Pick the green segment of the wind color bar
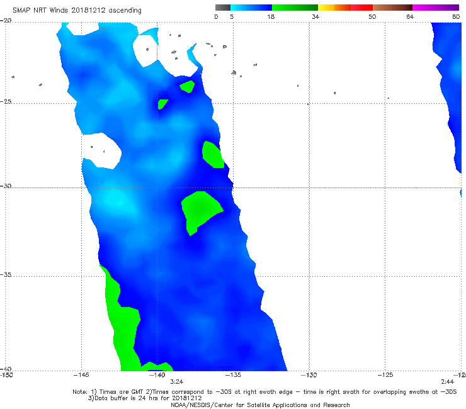This screenshot has width=466, height=409. click(295, 8)
